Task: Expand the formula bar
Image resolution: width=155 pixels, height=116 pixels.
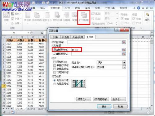Action: pos(152,33)
